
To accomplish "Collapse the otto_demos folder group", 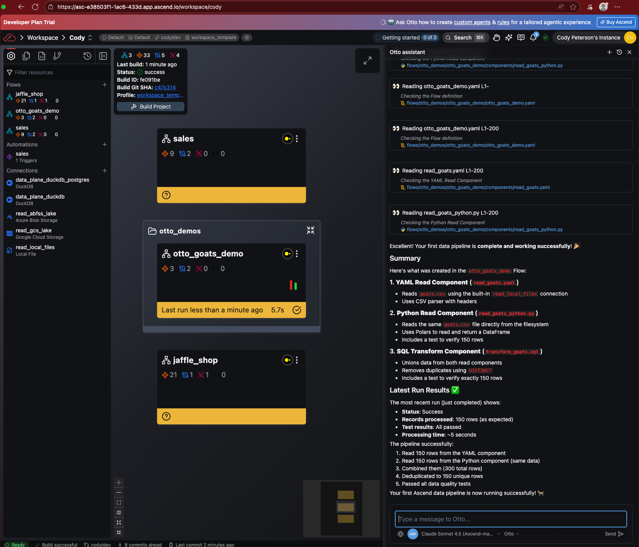I will coord(310,230).
